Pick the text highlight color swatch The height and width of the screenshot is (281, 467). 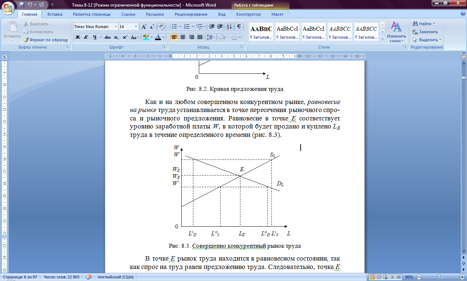coord(145,37)
